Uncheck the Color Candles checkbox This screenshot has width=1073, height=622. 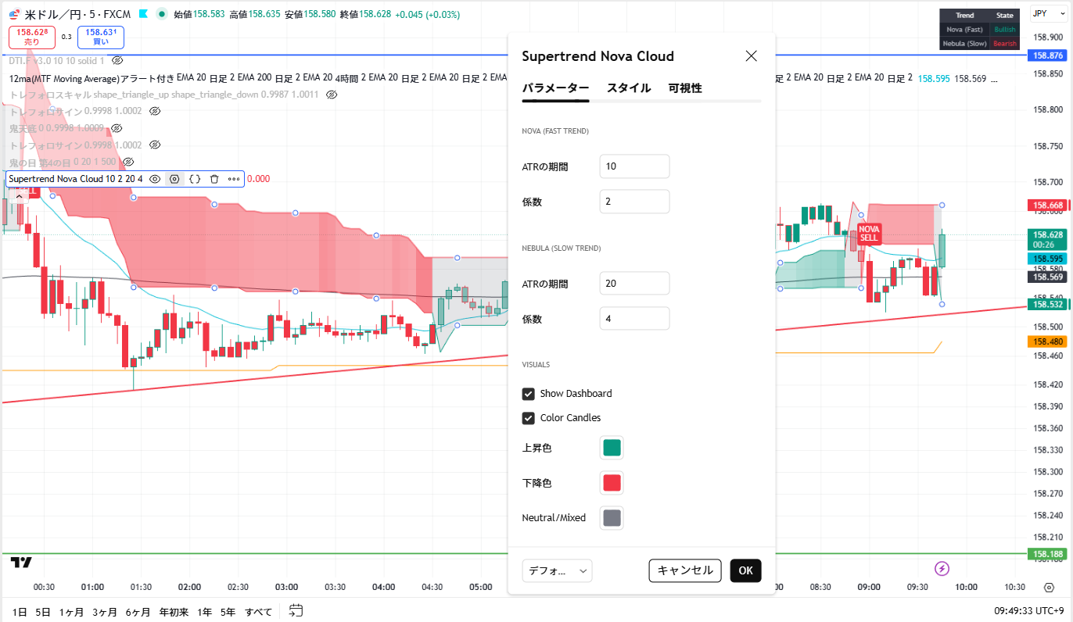click(529, 418)
